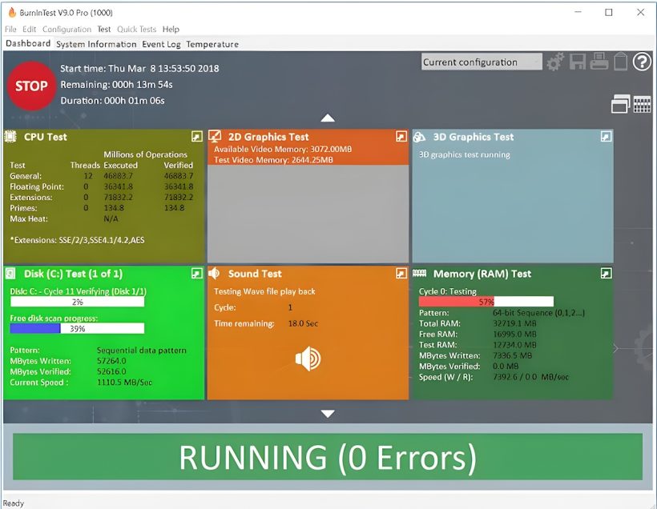
Task: Click the down arrow chevron below the panels
Action: tap(328, 414)
